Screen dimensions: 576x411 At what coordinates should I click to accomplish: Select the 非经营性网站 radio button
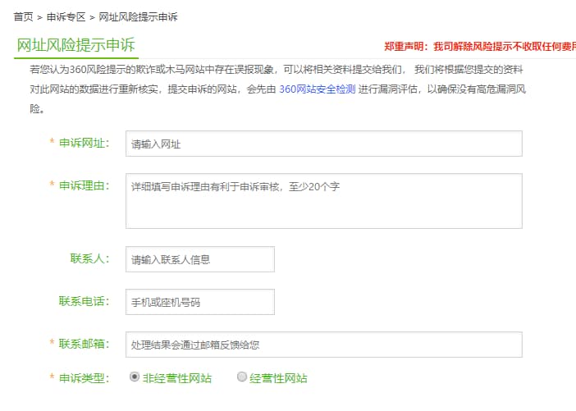pos(135,377)
